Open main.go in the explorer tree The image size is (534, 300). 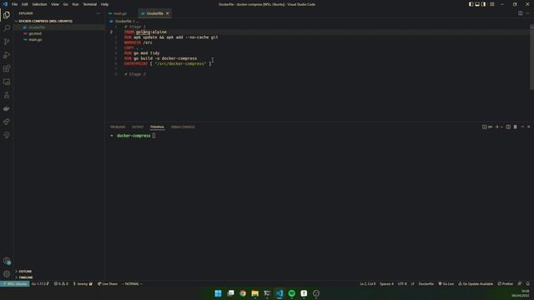coord(35,39)
